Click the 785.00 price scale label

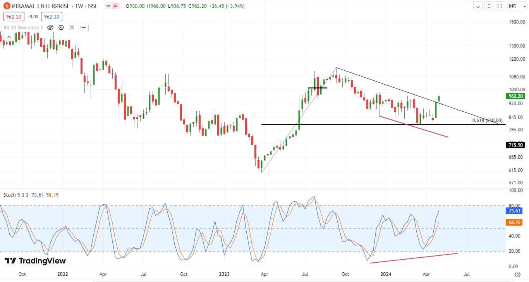pyautogui.click(x=517, y=130)
